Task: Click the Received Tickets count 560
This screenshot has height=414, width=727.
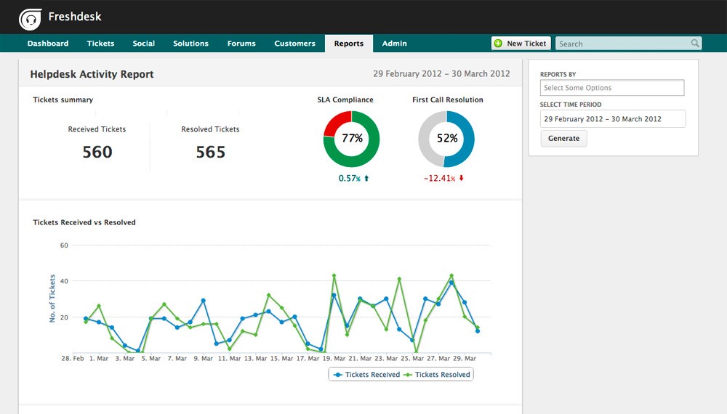Action: 97,152
